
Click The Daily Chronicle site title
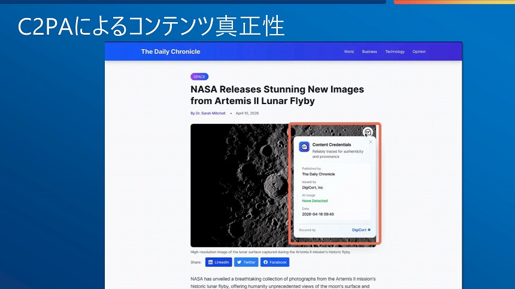point(171,51)
